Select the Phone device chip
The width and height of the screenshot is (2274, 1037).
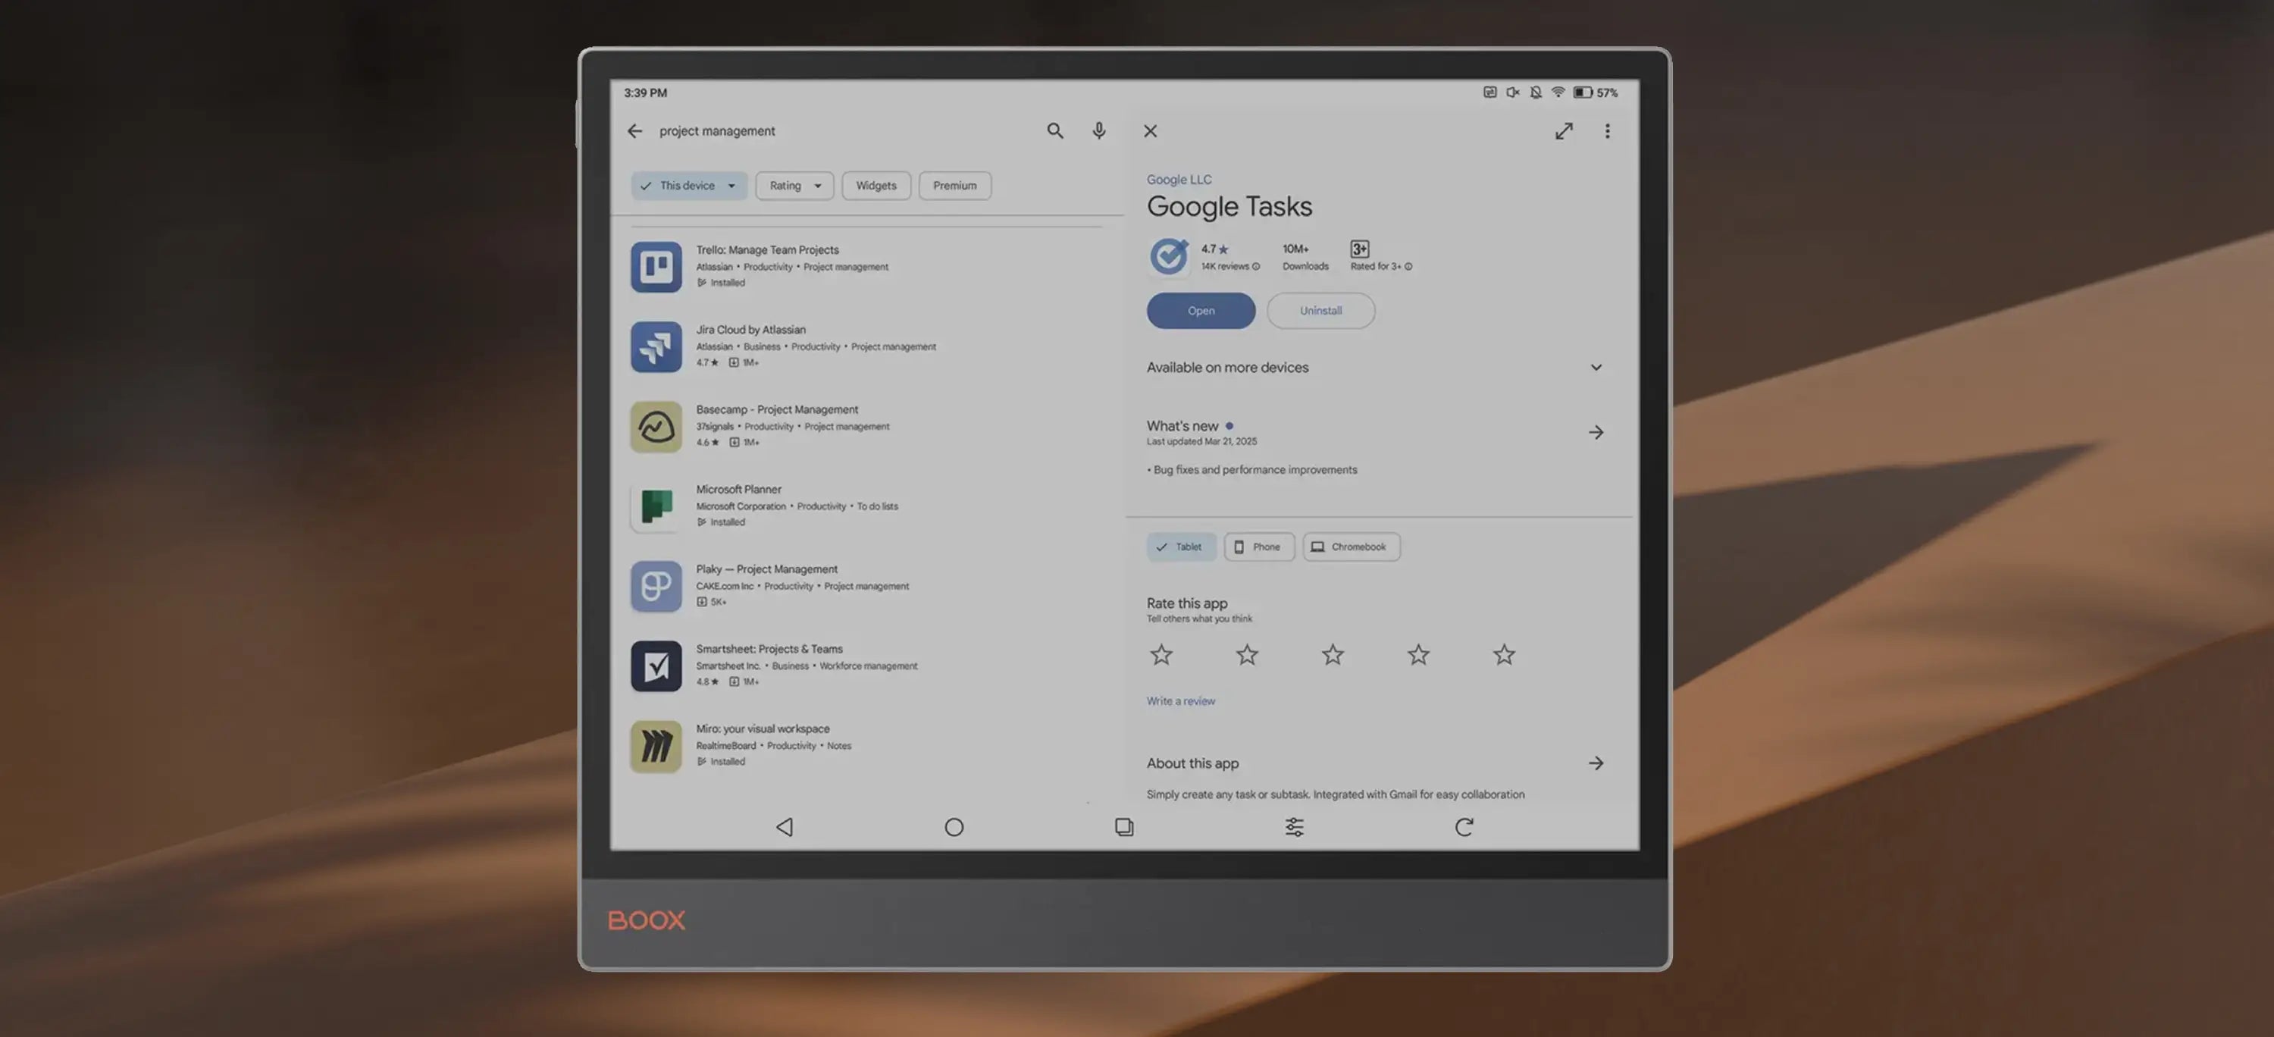(x=1258, y=547)
